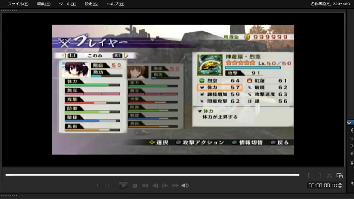This screenshot has width=354, height=199.
Task: Click the 名称未設定, 720*480 project title
Action: tap(330, 4)
